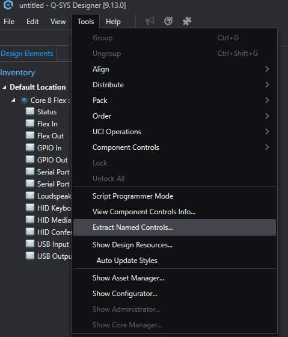The width and height of the screenshot is (288, 337).
Task: Expand the Pack submenu arrow
Action: pos(267,100)
